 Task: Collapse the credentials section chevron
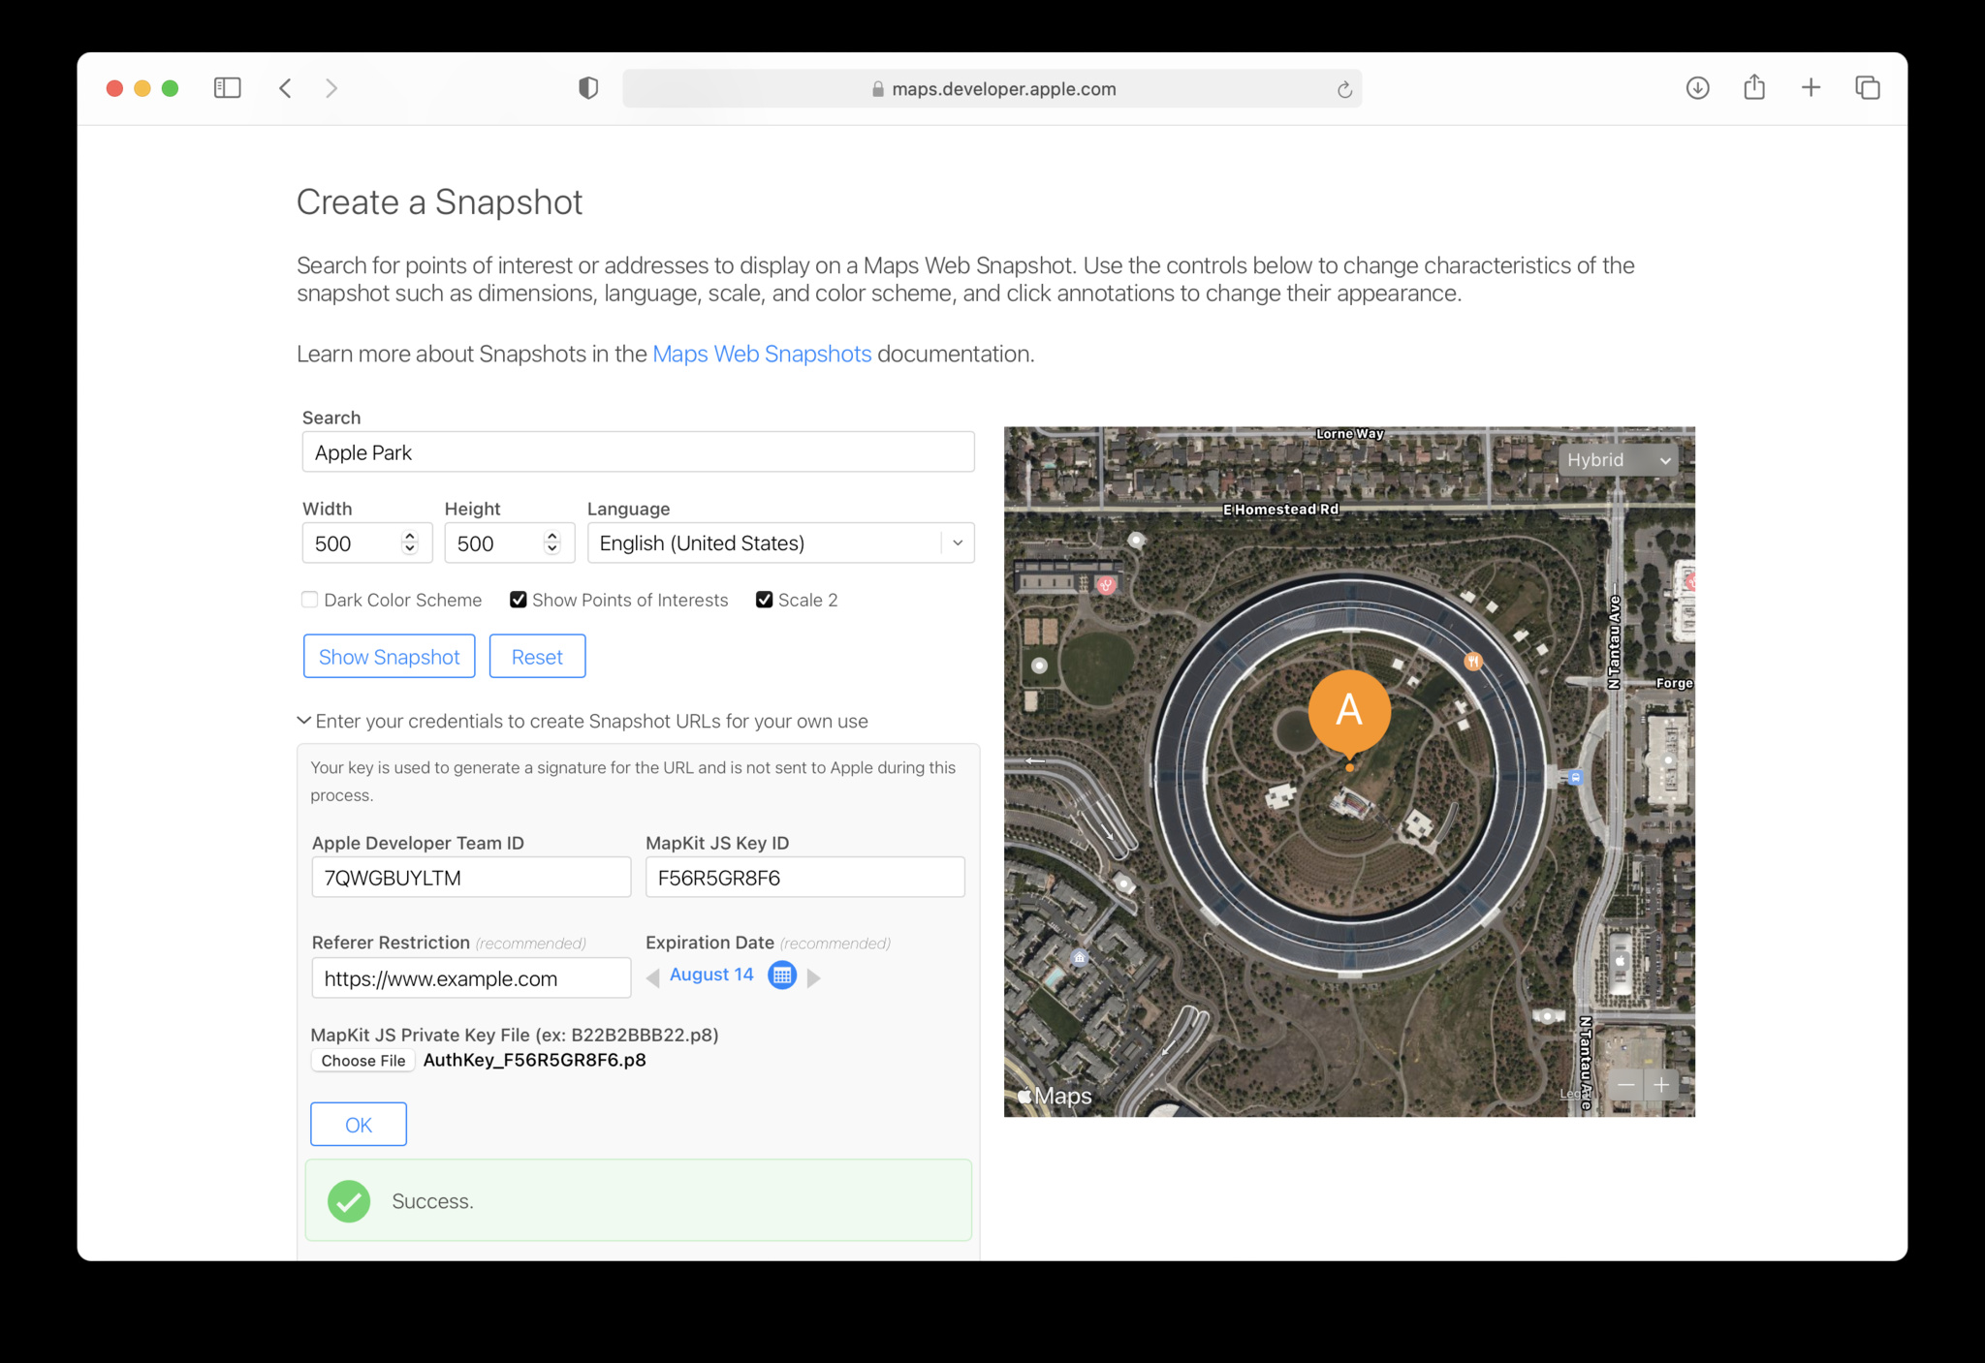[x=303, y=721]
